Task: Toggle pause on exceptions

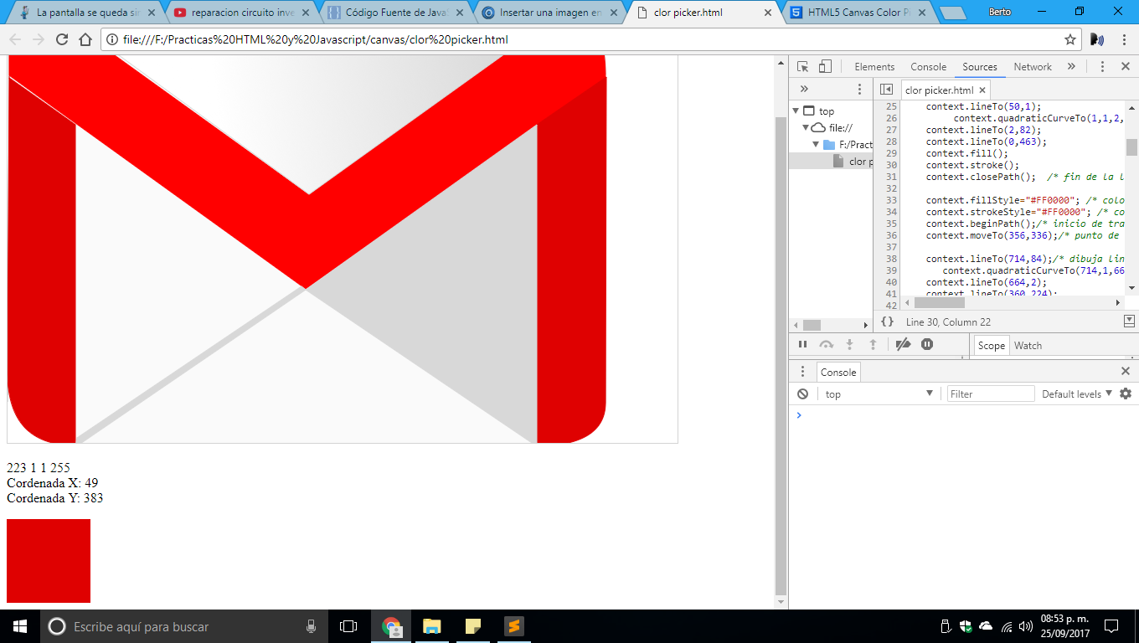Action: click(927, 344)
